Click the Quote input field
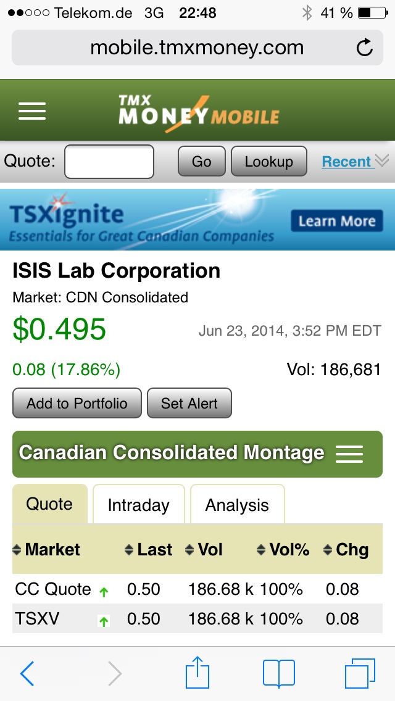This screenshot has height=701, width=395. (x=109, y=161)
